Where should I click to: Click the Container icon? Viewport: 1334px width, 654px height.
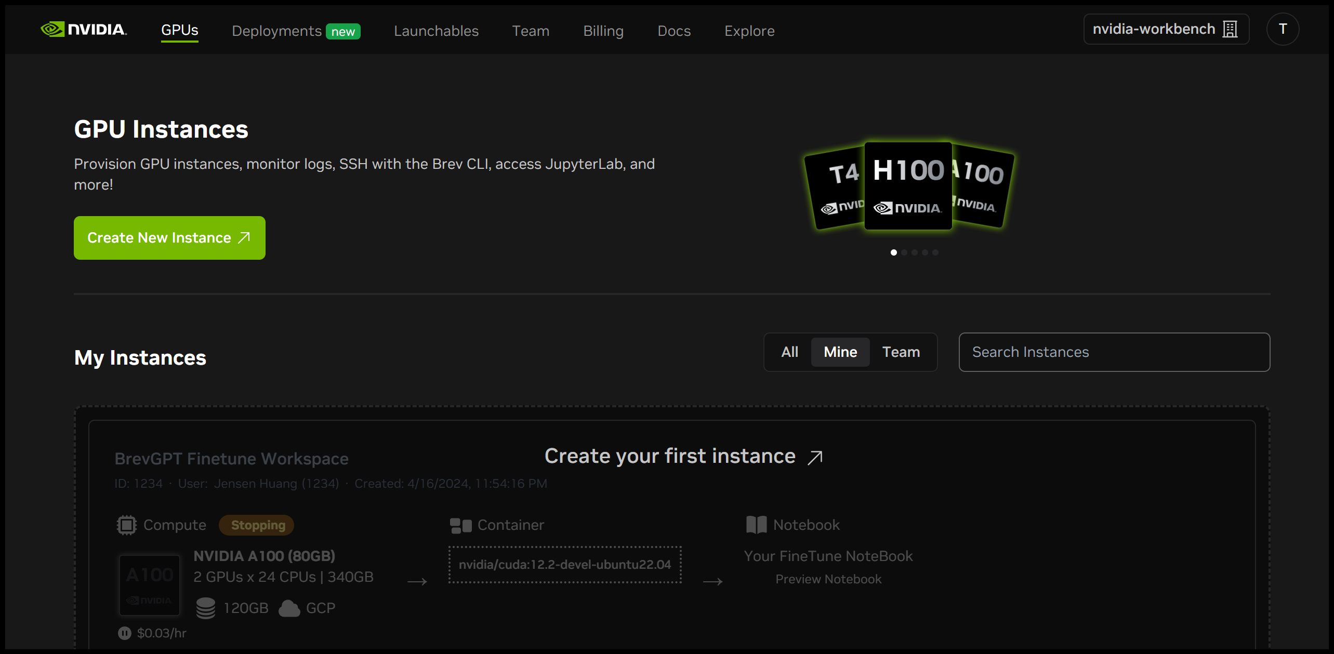pyautogui.click(x=460, y=526)
